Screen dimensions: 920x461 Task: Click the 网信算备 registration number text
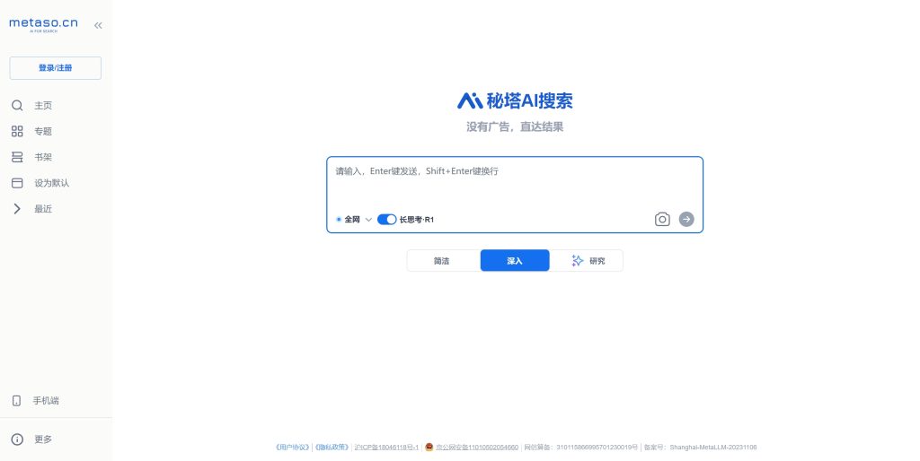tap(581, 448)
